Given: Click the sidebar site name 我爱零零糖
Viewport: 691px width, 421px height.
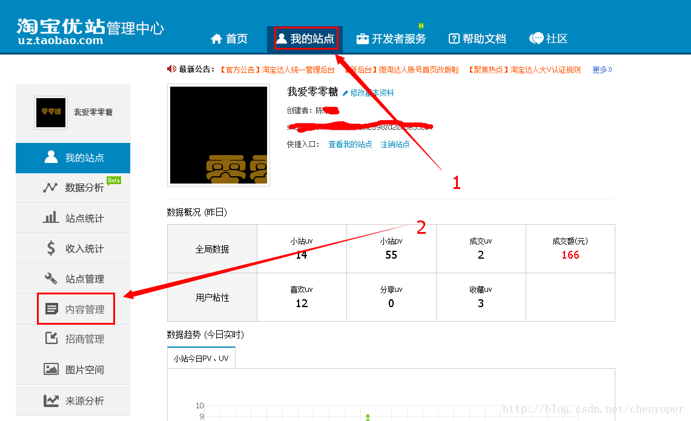Looking at the screenshot, I should (93, 113).
